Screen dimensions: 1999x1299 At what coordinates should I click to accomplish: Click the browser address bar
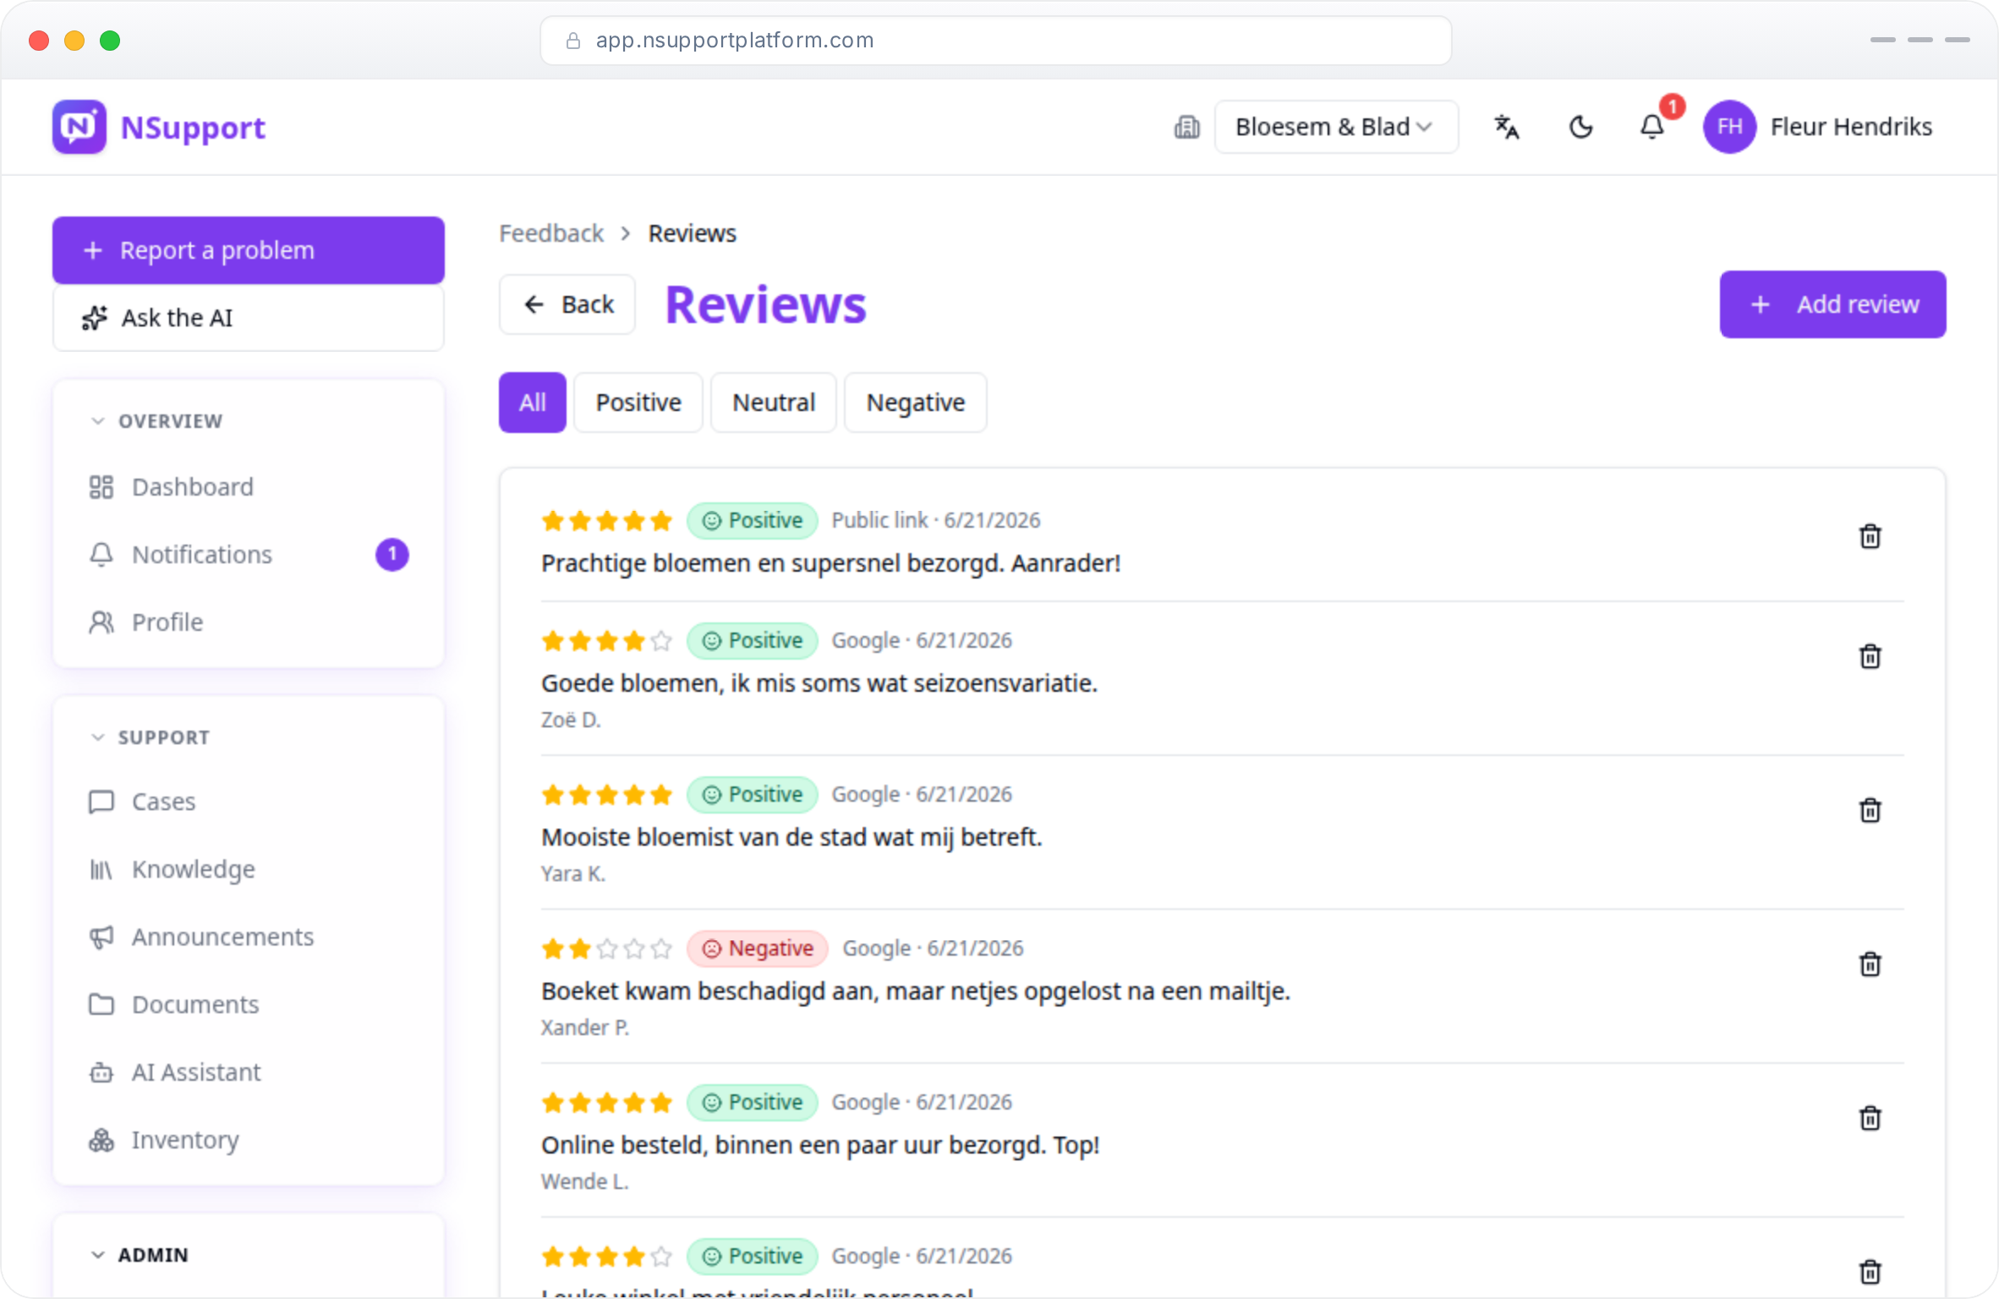pyautogui.click(x=996, y=41)
